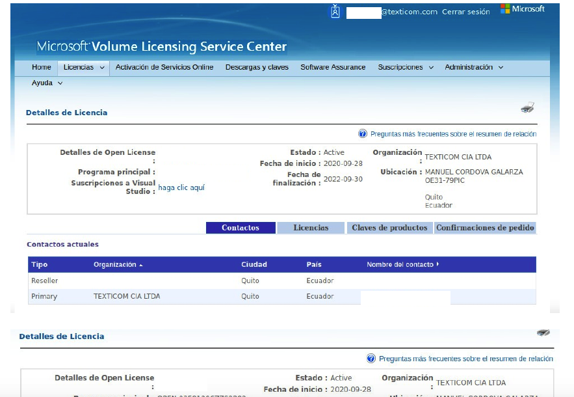Print the second Detalles de Licencia section

pyautogui.click(x=543, y=333)
